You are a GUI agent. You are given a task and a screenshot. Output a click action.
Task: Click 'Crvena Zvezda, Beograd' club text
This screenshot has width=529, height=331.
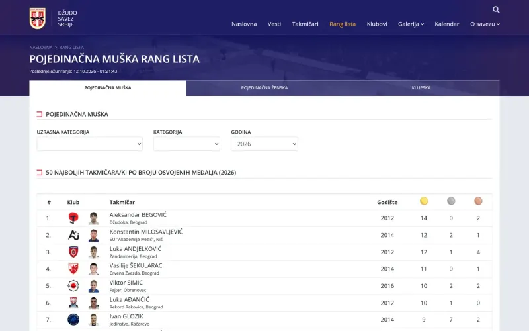tap(134, 273)
